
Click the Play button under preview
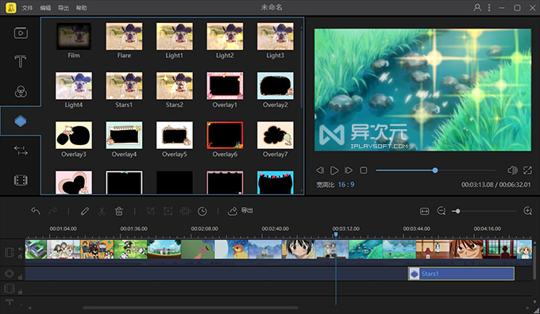pos(334,170)
